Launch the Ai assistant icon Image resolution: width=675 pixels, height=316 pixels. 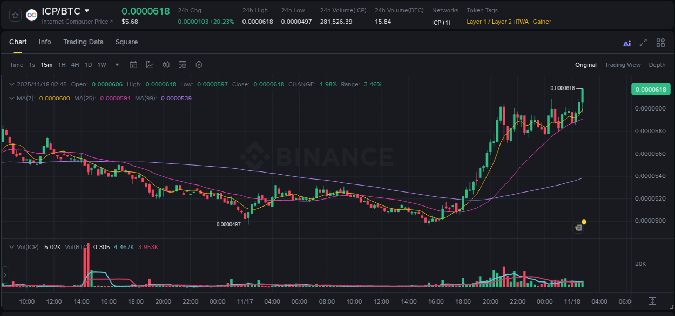[x=626, y=43]
